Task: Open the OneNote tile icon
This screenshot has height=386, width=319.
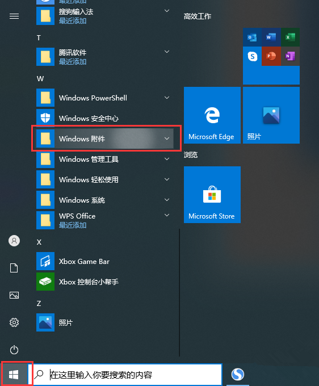Action: [290, 56]
